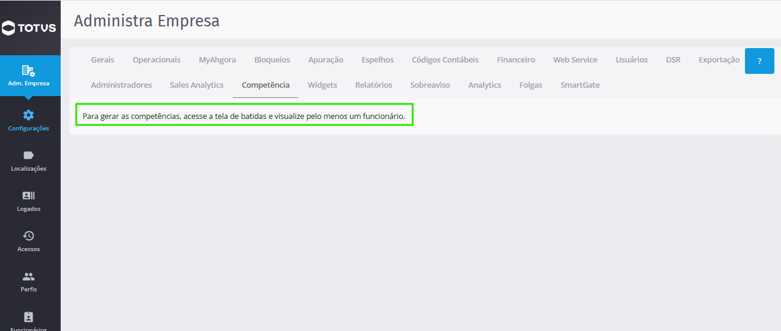
Task: Open Configurações gear in the sidebar
Action: [29, 115]
